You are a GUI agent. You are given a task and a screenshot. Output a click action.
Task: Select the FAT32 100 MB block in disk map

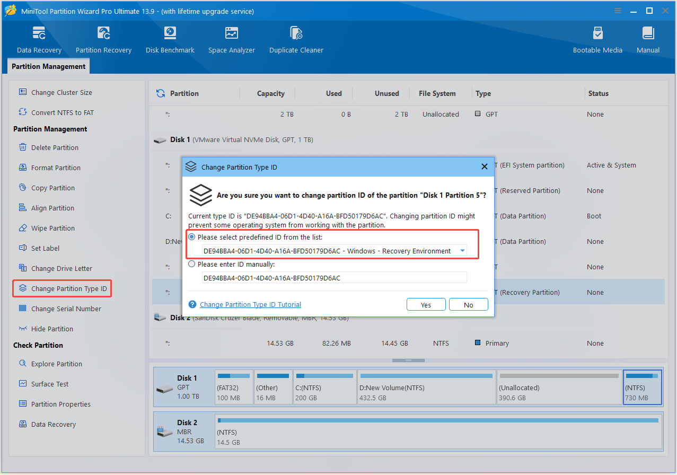pos(234,388)
